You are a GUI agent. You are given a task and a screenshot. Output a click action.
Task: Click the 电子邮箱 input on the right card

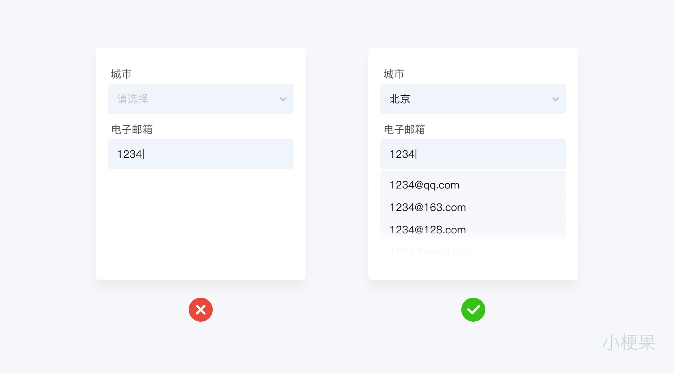pos(473,154)
